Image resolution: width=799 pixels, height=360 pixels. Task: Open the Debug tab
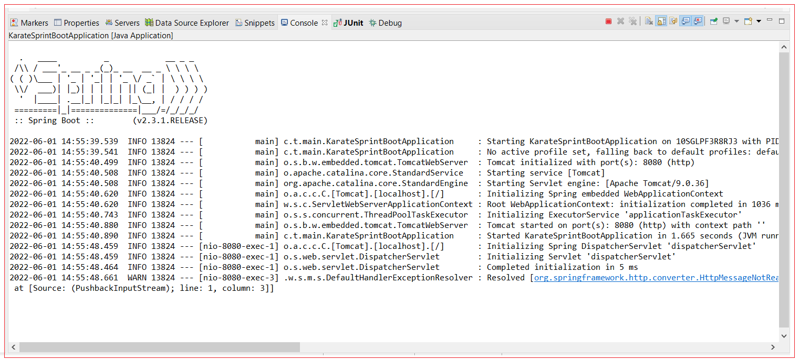click(385, 23)
